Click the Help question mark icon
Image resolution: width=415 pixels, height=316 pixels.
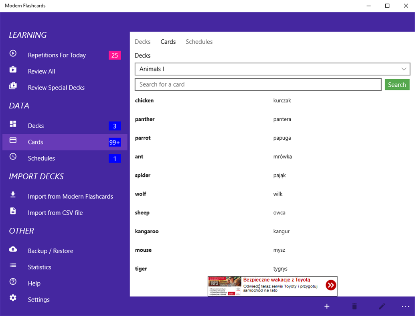[12, 281]
